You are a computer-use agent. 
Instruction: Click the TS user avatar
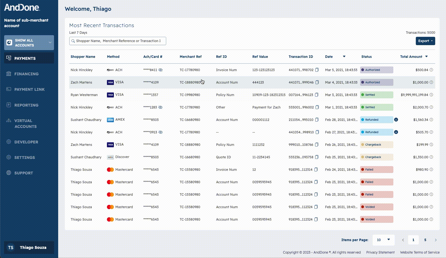(11, 247)
